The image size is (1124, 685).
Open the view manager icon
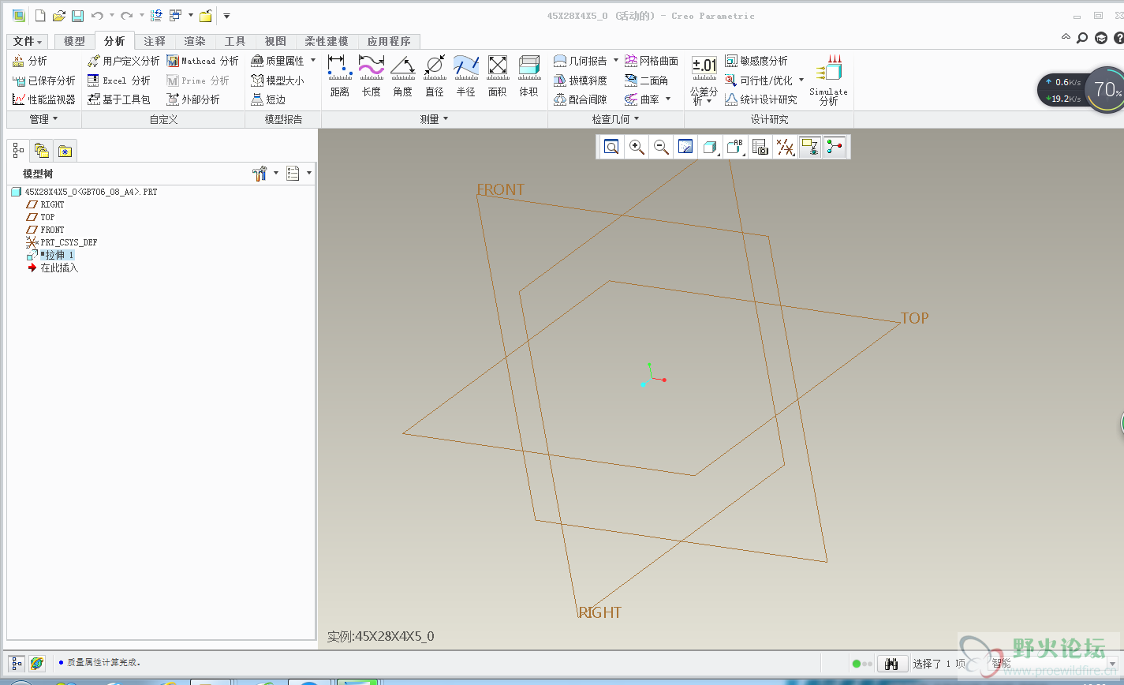coord(760,147)
